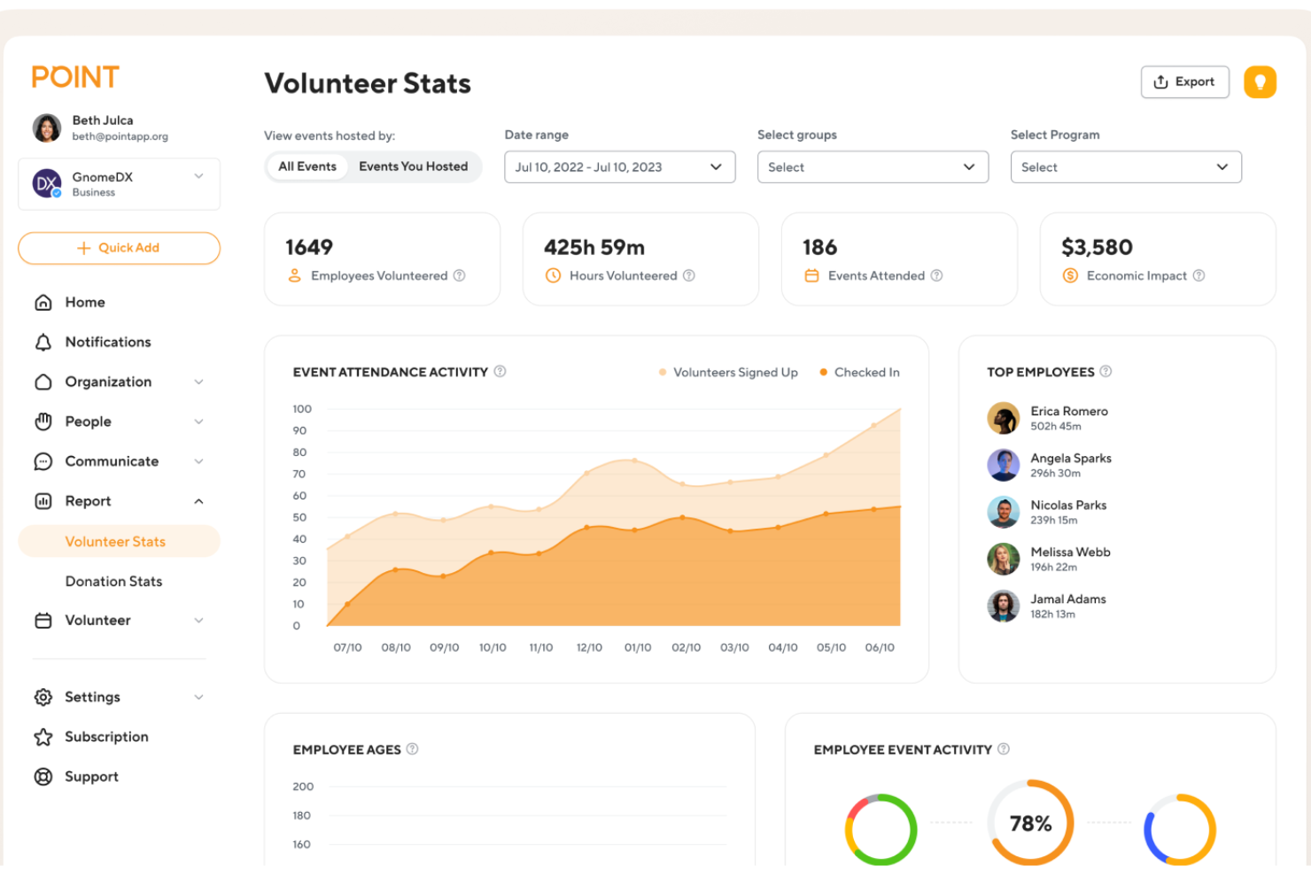Image resolution: width=1311 pixels, height=874 pixels.
Task: Open the Volunteer calendar icon
Action: pyautogui.click(x=43, y=621)
